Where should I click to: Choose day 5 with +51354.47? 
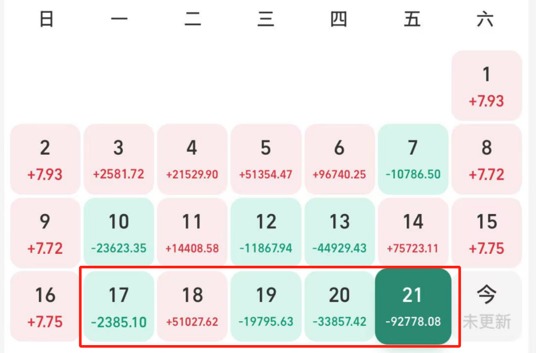(x=266, y=160)
